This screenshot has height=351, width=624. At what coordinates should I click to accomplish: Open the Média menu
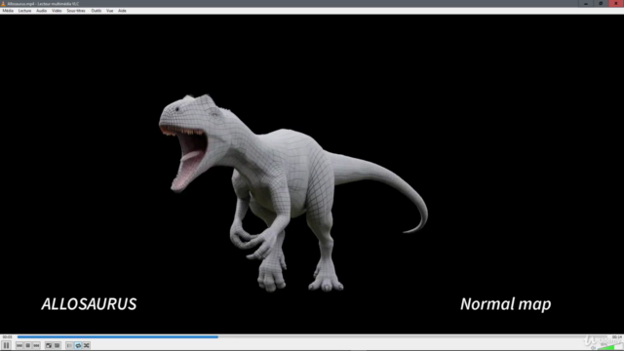pyautogui.click(x=8, y=11)
